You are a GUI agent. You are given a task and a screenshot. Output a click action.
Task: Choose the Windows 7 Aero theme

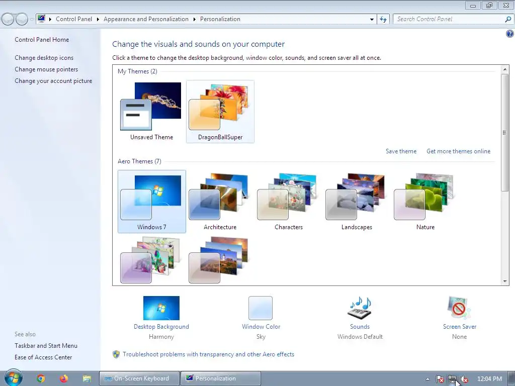click(x=152, y=201)
